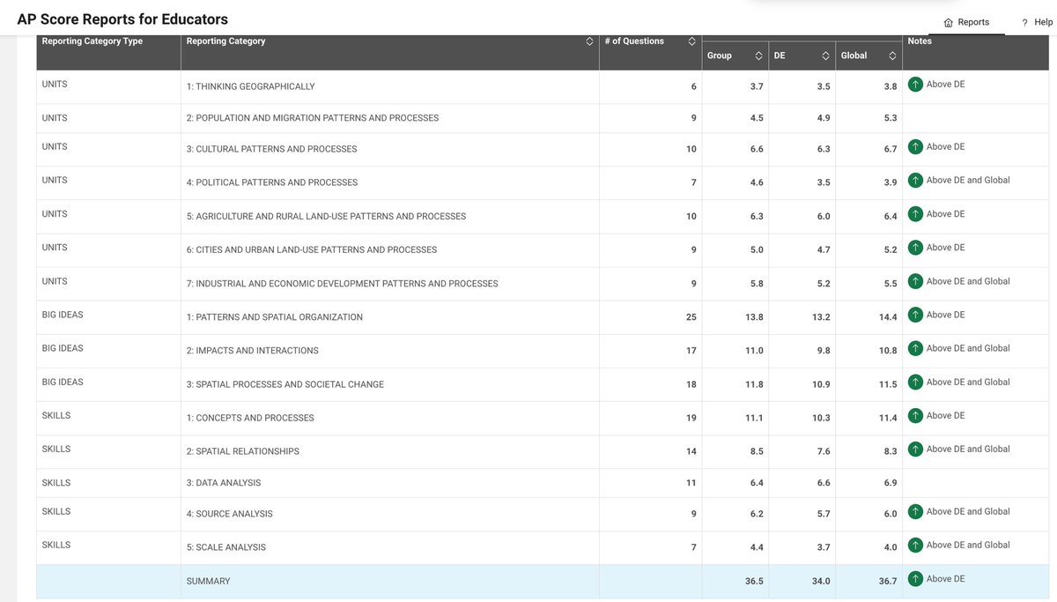Click green arrow icon in Cultural Patterns row

point(915,147)
